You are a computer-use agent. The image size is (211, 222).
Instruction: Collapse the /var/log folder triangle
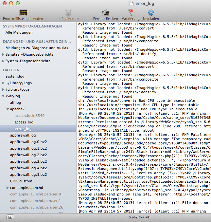pyautogui.click(x=3, y=96)
